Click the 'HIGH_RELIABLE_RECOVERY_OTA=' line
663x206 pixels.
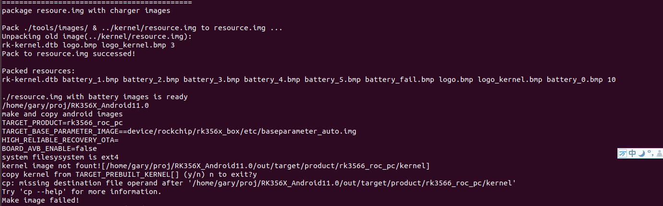point(60,140)
